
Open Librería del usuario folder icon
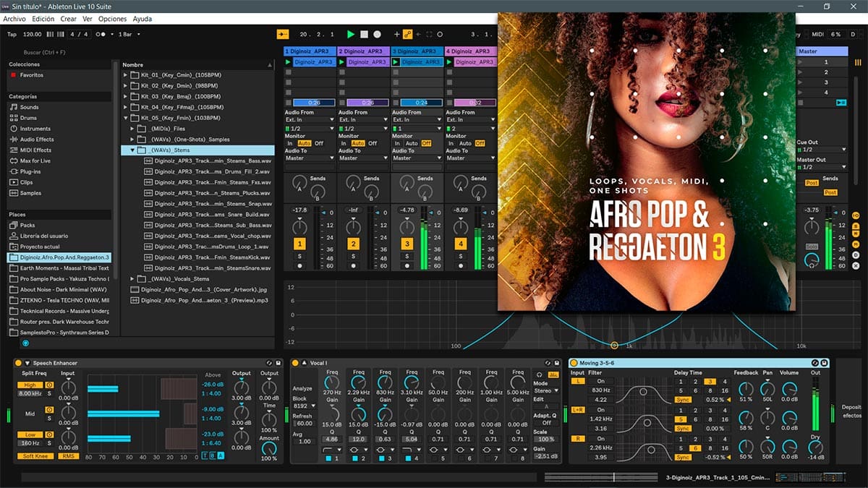coord(14,236)
